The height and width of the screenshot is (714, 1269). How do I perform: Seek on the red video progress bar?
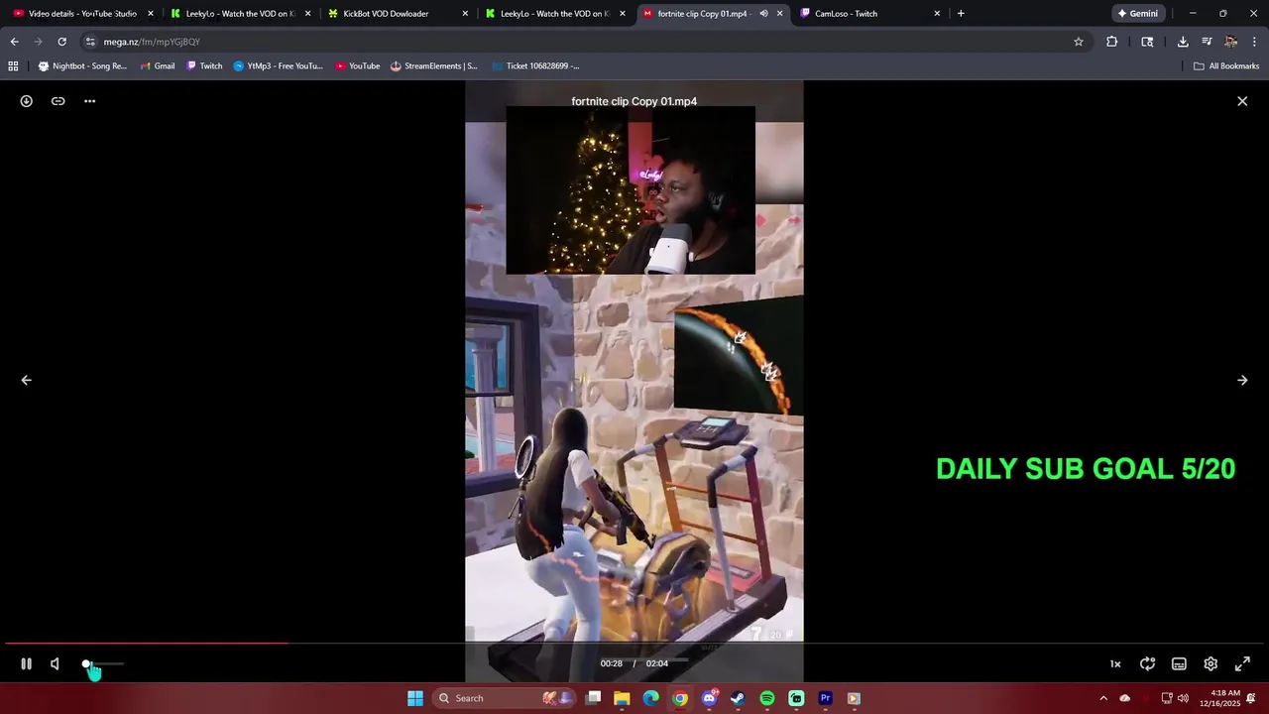[x=634, y=644]
